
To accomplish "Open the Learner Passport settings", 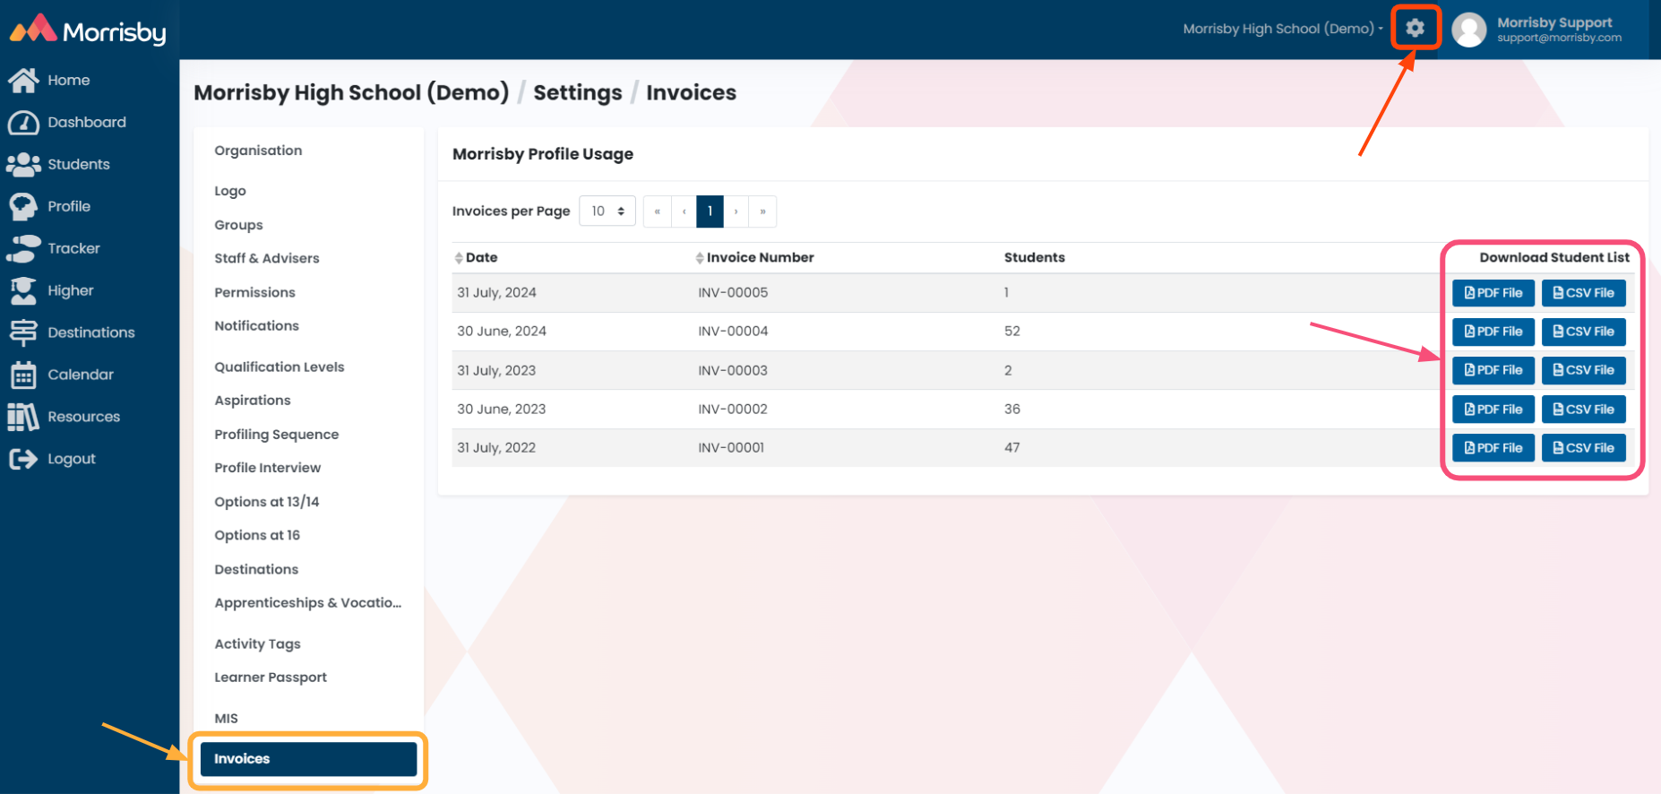I will pyautogui.click(x=271, y=677).
